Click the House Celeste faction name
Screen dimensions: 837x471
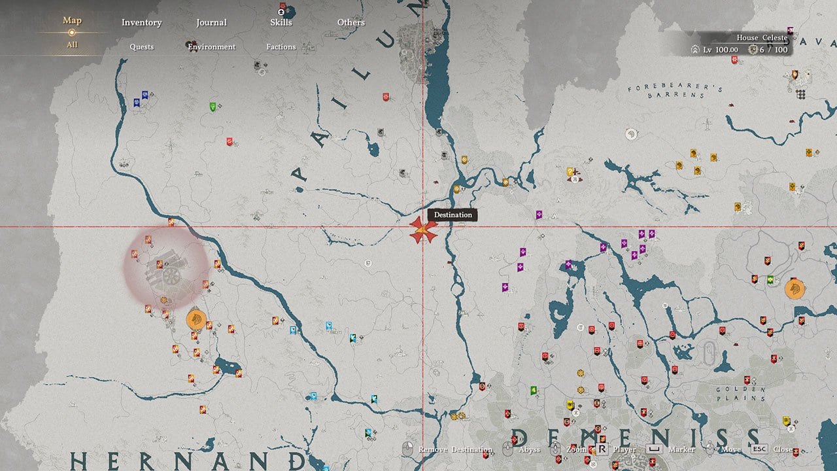coord(762,38)
